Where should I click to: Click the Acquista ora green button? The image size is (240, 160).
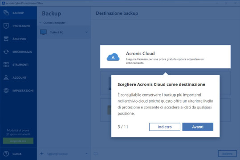pos(18,141)
